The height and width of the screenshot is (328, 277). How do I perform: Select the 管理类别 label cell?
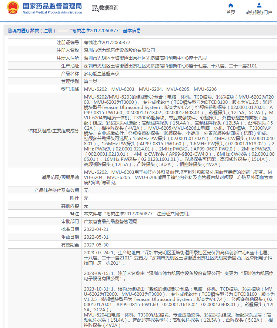70,82
